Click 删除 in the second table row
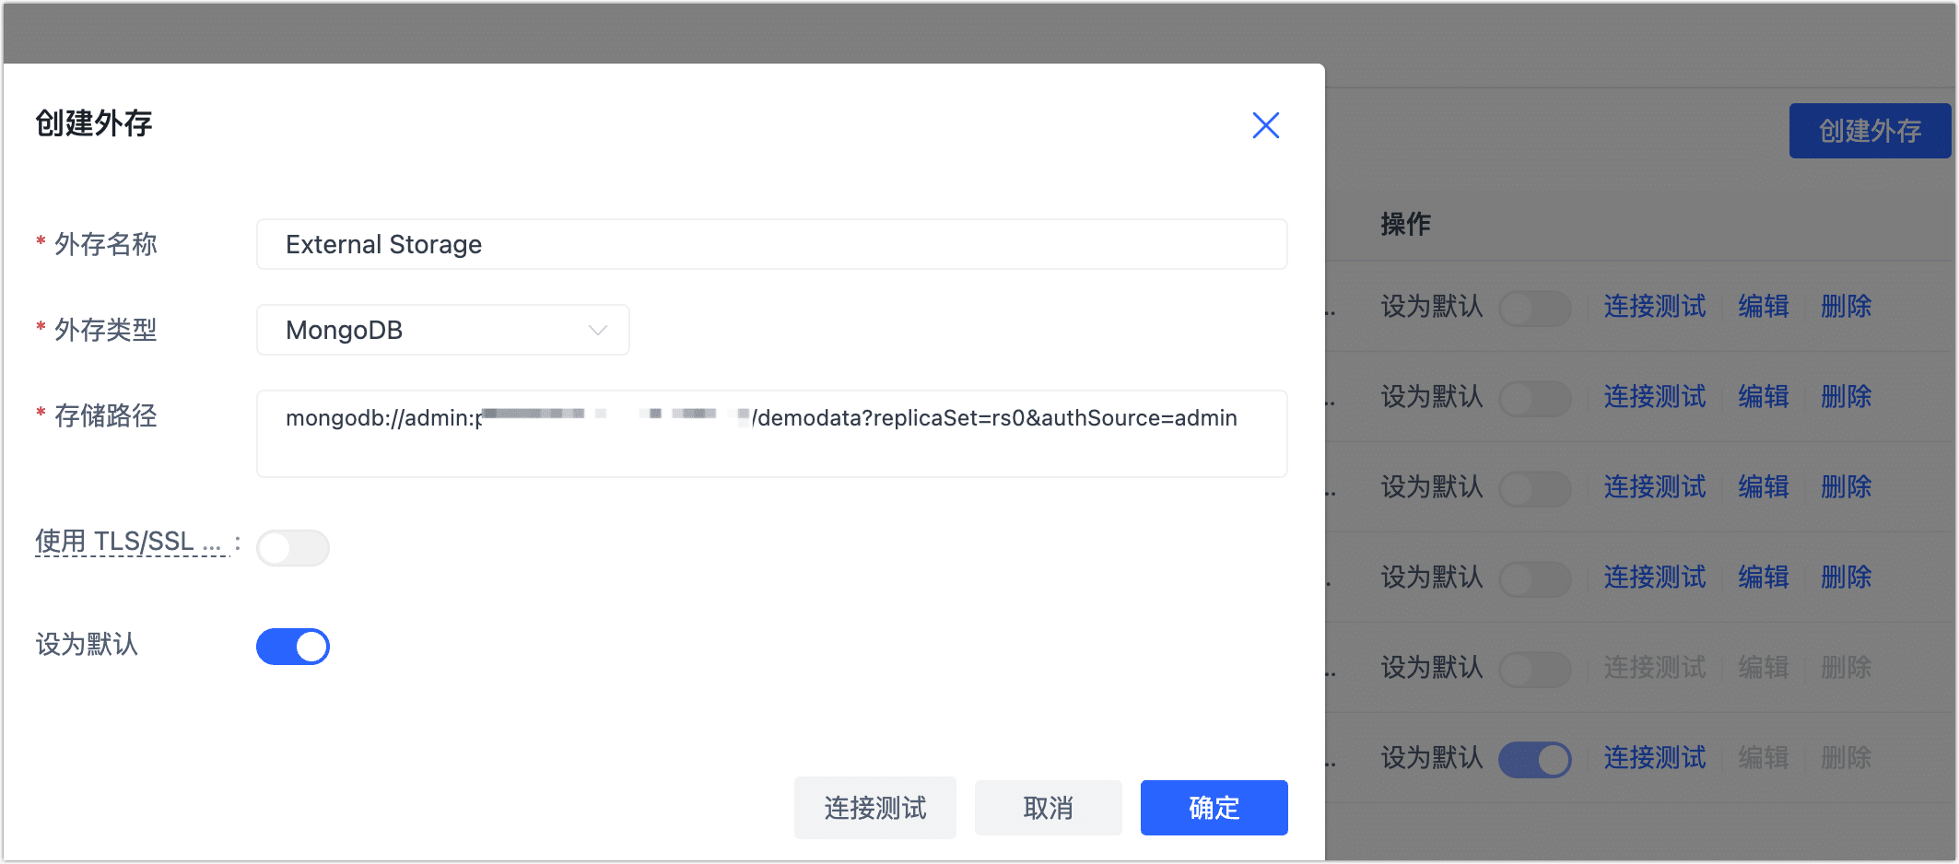The image size is (1959, 864). pos(1846,397)
